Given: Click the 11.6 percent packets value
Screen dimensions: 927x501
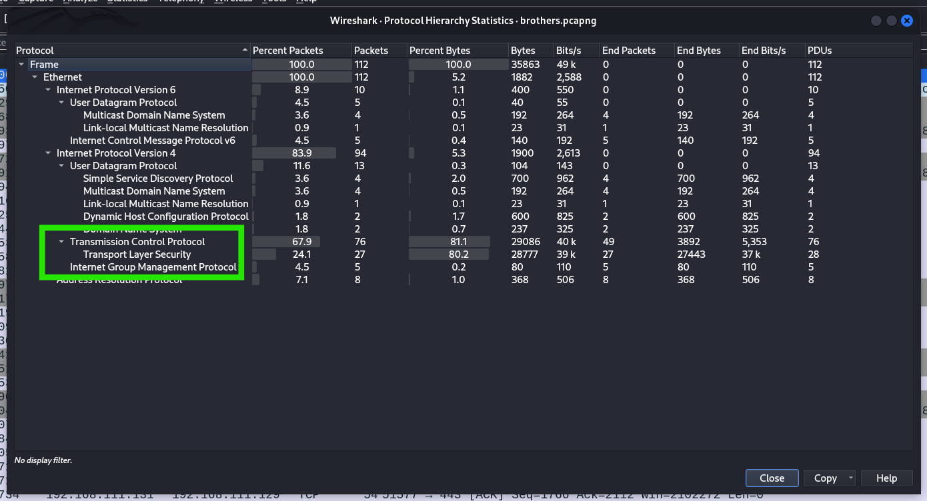Looking at the screenshot, I should [301, 166].
